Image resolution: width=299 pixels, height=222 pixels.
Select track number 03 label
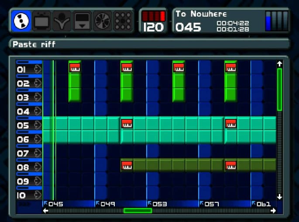tap(23, 98)
